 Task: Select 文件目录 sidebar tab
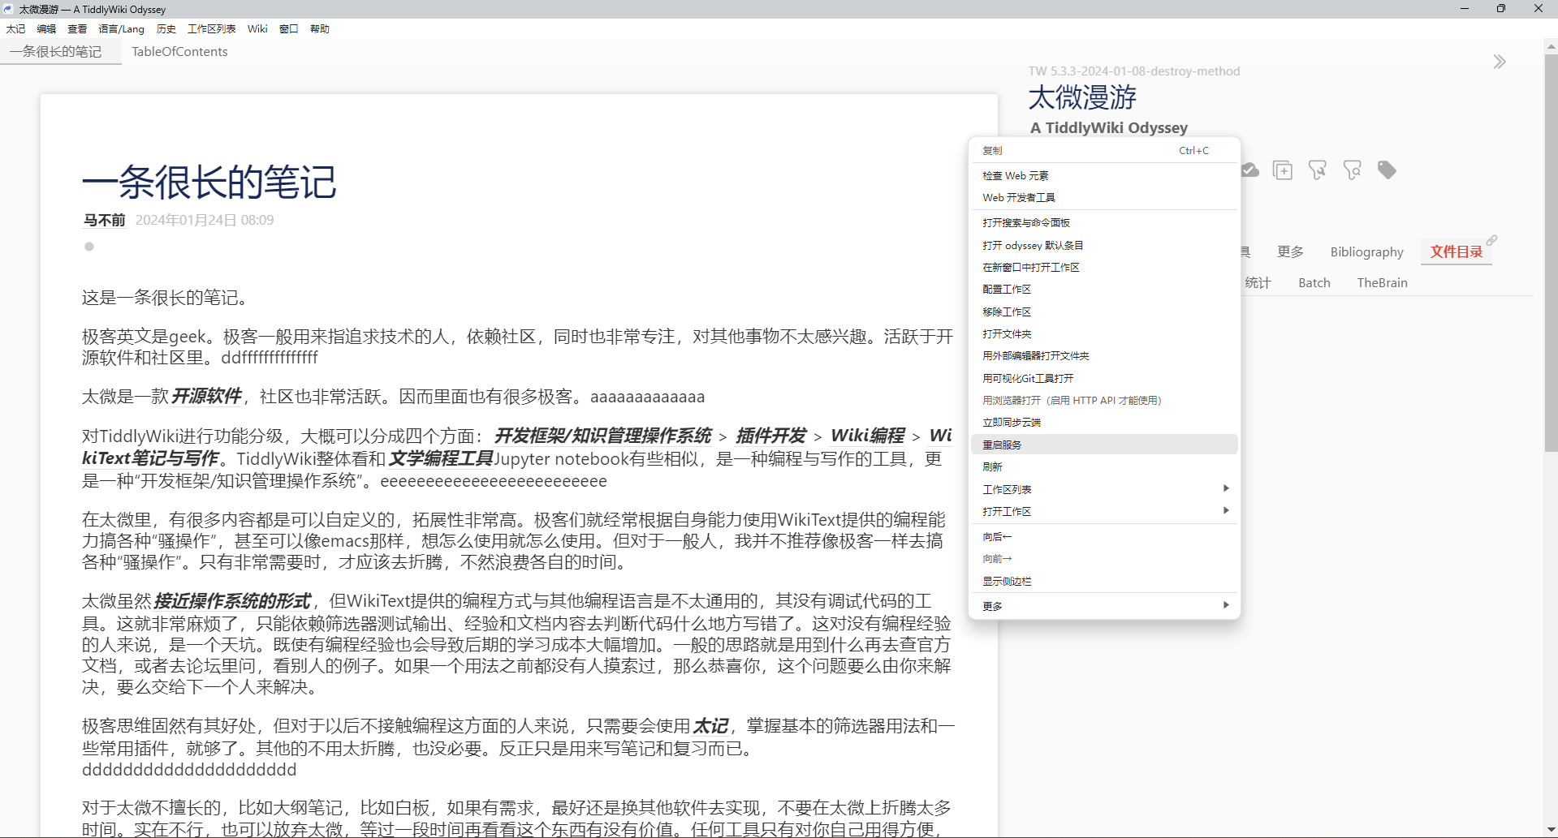pyautogui.click(x=1457, y=251)
